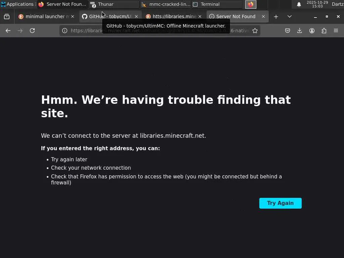Close the htts://libraries.mine tab
The width and height of the screenshot is (344, 258).
click(200, 16)
